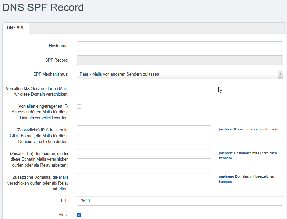Click the TTL field showing 3600
This screenshot has height=219, width=287.
[x=180, y=201]
